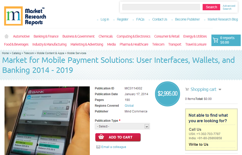
Task: Open the Energy & Utilities category
Action: (x=195, y=36)
